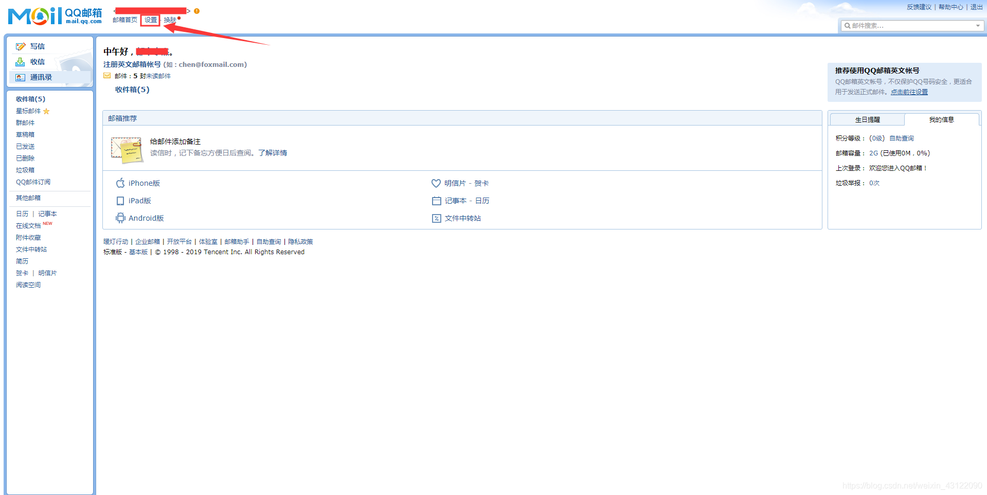This screenshot has width=987, height=495.
Task: Open 贺卡 in the sidebar
Action: [22, 273]
